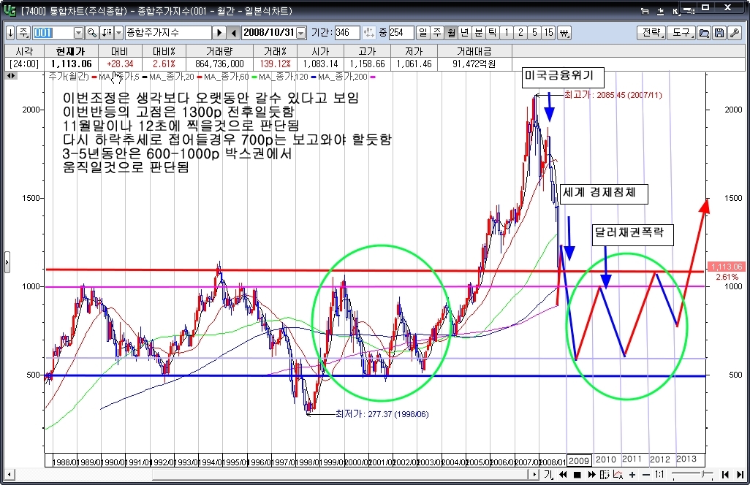Click the 기간 period input field 346
Screen dimensions: 750x485
pos(346,33)
